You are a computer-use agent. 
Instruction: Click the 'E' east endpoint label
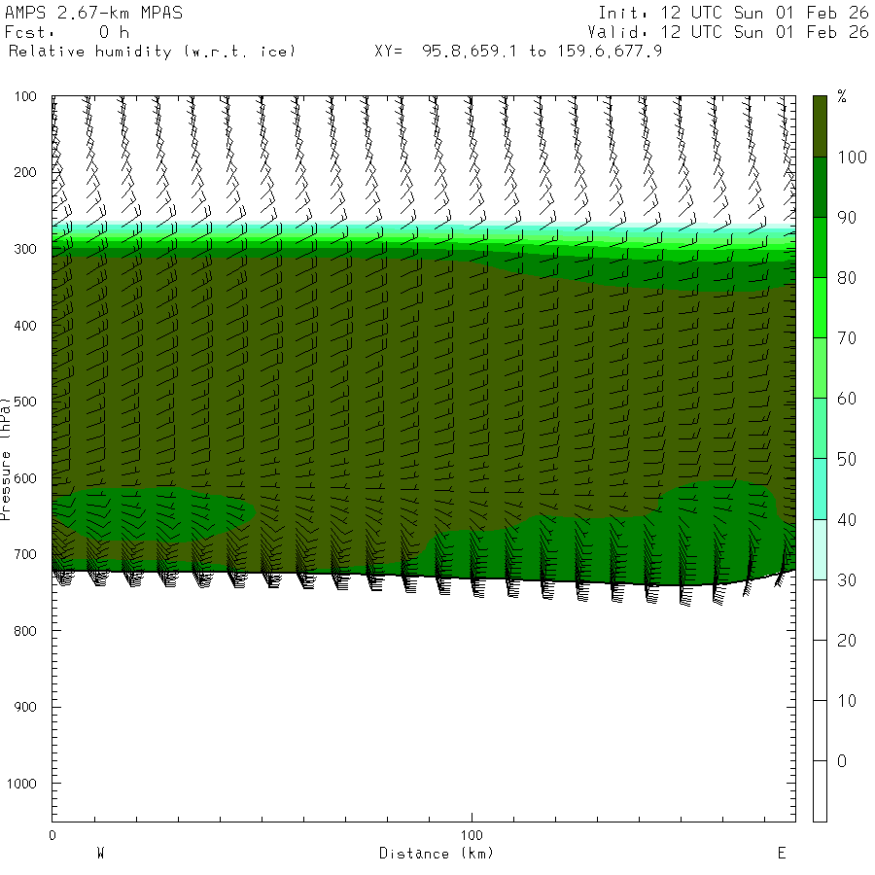click(x=782, y=854)
